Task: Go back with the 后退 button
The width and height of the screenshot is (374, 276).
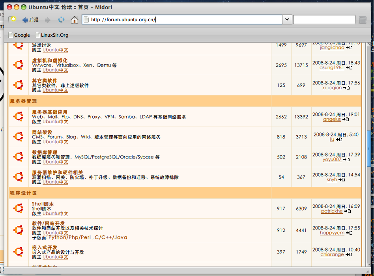Action: coord(30,20)
